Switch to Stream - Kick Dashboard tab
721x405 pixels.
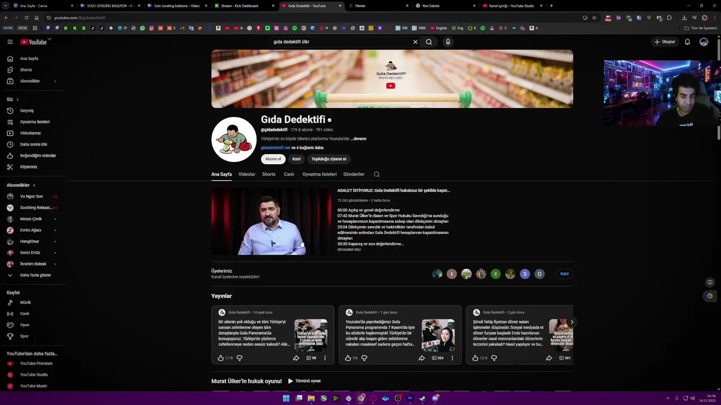click(243, 6)
